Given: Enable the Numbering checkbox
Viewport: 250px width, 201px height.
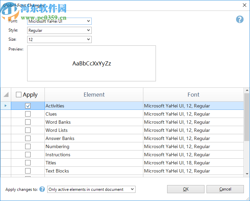Looking at the screenshot, I should 28,146.
